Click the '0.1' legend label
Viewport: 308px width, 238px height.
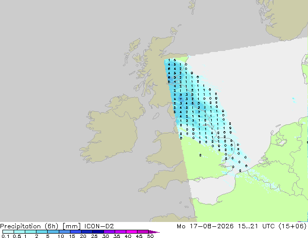pyautogui.click(x=5, y=236)
